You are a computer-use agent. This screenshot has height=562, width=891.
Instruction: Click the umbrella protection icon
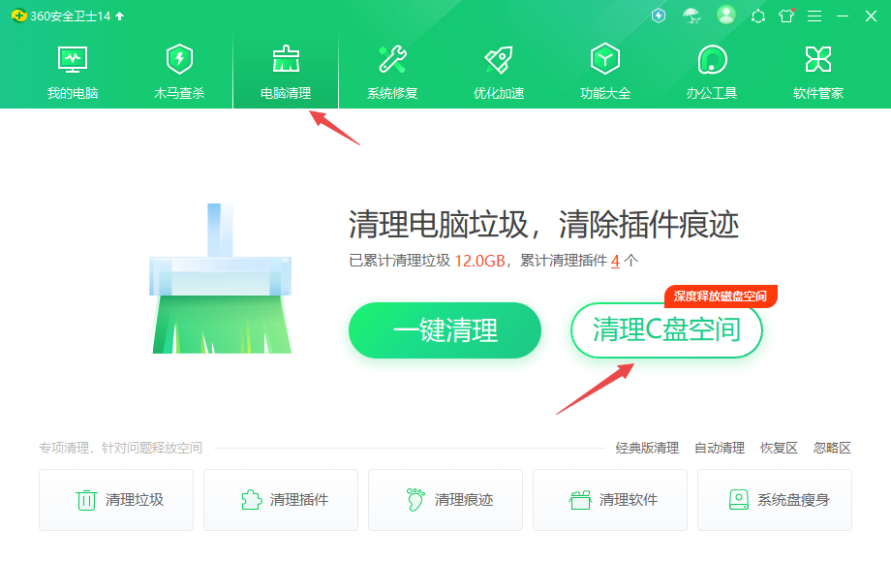[x=690, y=16]
